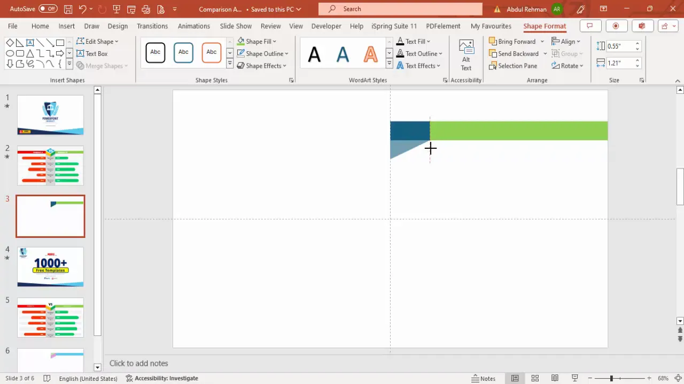
Task: Toggle the Notes pane button
Action: (x=484, y=378)
